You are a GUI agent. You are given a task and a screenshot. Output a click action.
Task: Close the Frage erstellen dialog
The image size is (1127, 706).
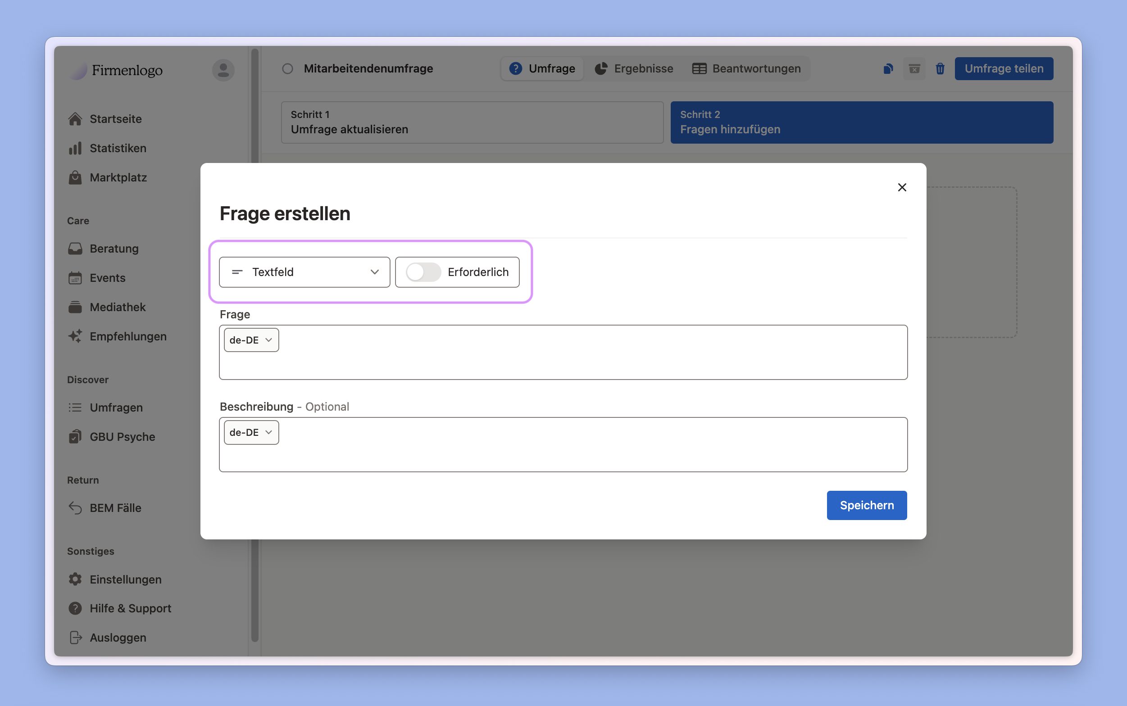click(902, 187)
